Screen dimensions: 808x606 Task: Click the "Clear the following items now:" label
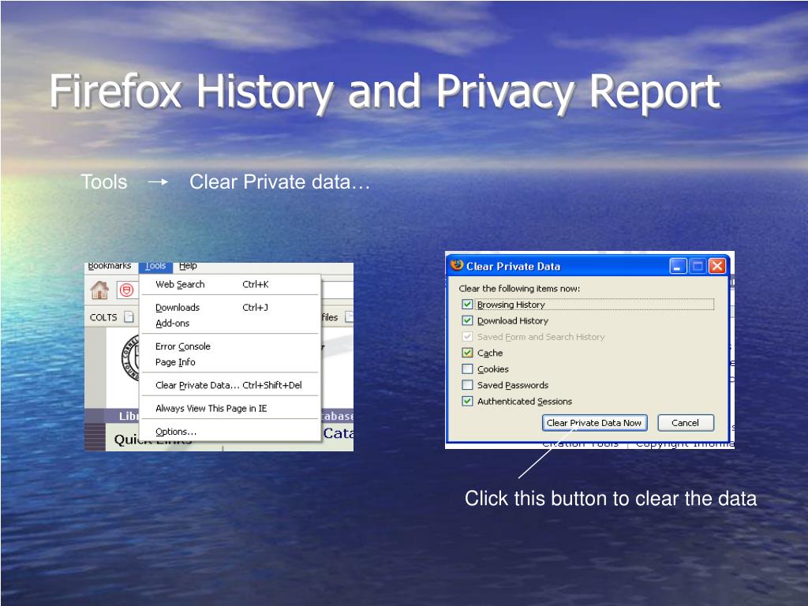click(x=519, y=289)
